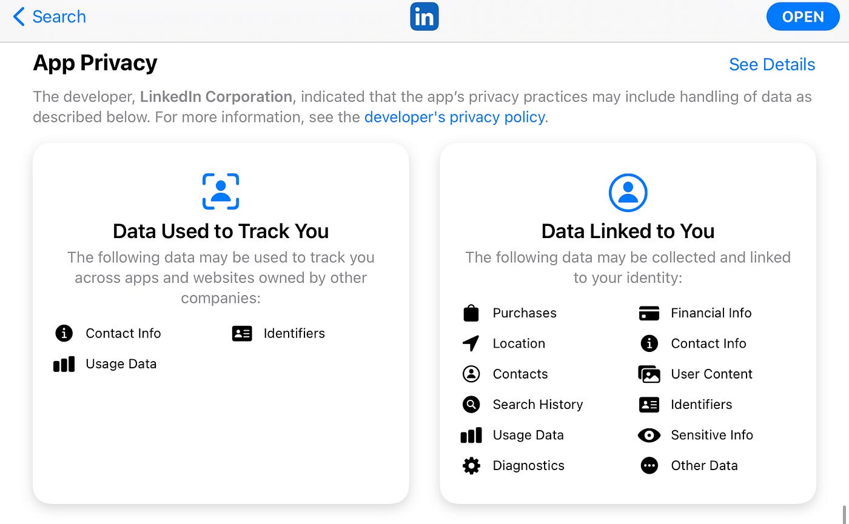The height and width of the screenshot is (524, 849).
Task: Click 'Financial Info' label
Action: [x=711, y=313]
